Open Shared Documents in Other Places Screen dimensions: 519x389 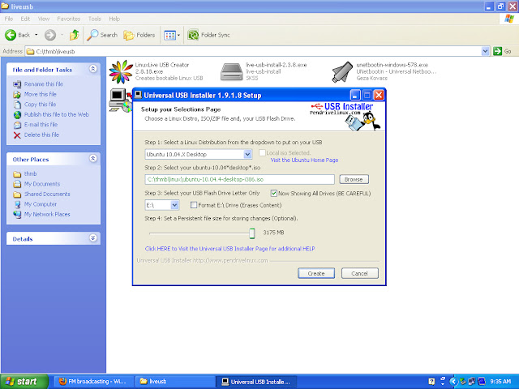tap(47, 194)
